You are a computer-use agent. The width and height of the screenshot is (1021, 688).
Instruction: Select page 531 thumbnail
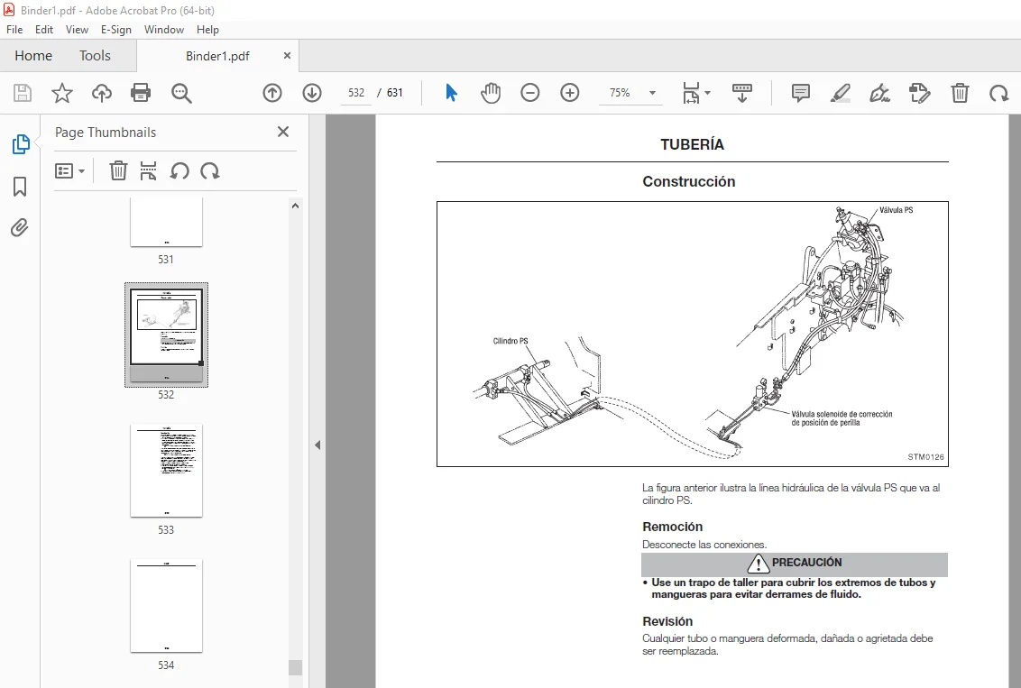(166, 222)
